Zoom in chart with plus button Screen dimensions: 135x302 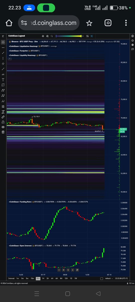[63, 270]
